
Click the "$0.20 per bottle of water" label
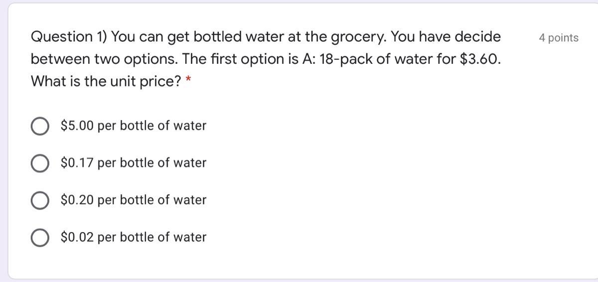coord(133,200)
